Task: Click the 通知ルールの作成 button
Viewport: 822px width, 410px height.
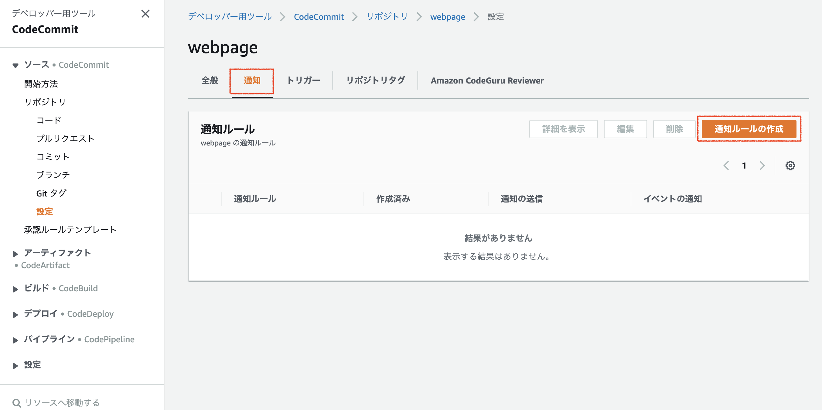Action: pyautogui.click(x=749, y=129)
